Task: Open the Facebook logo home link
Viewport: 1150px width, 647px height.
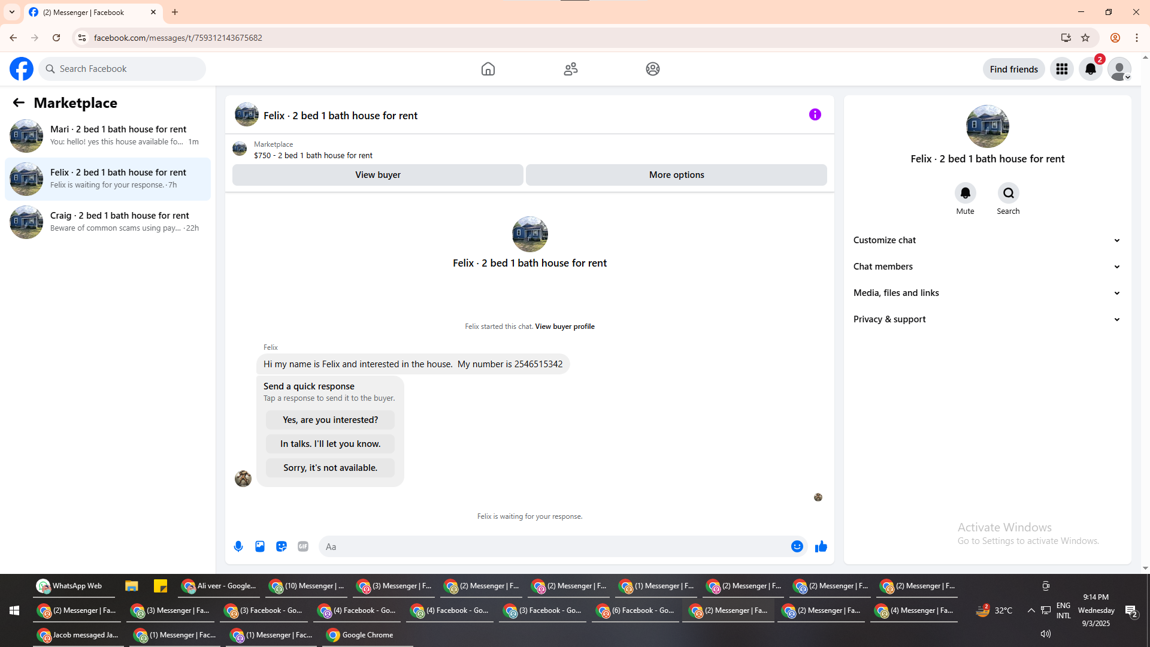Action: pyautogui.click(x=22, y=69)
